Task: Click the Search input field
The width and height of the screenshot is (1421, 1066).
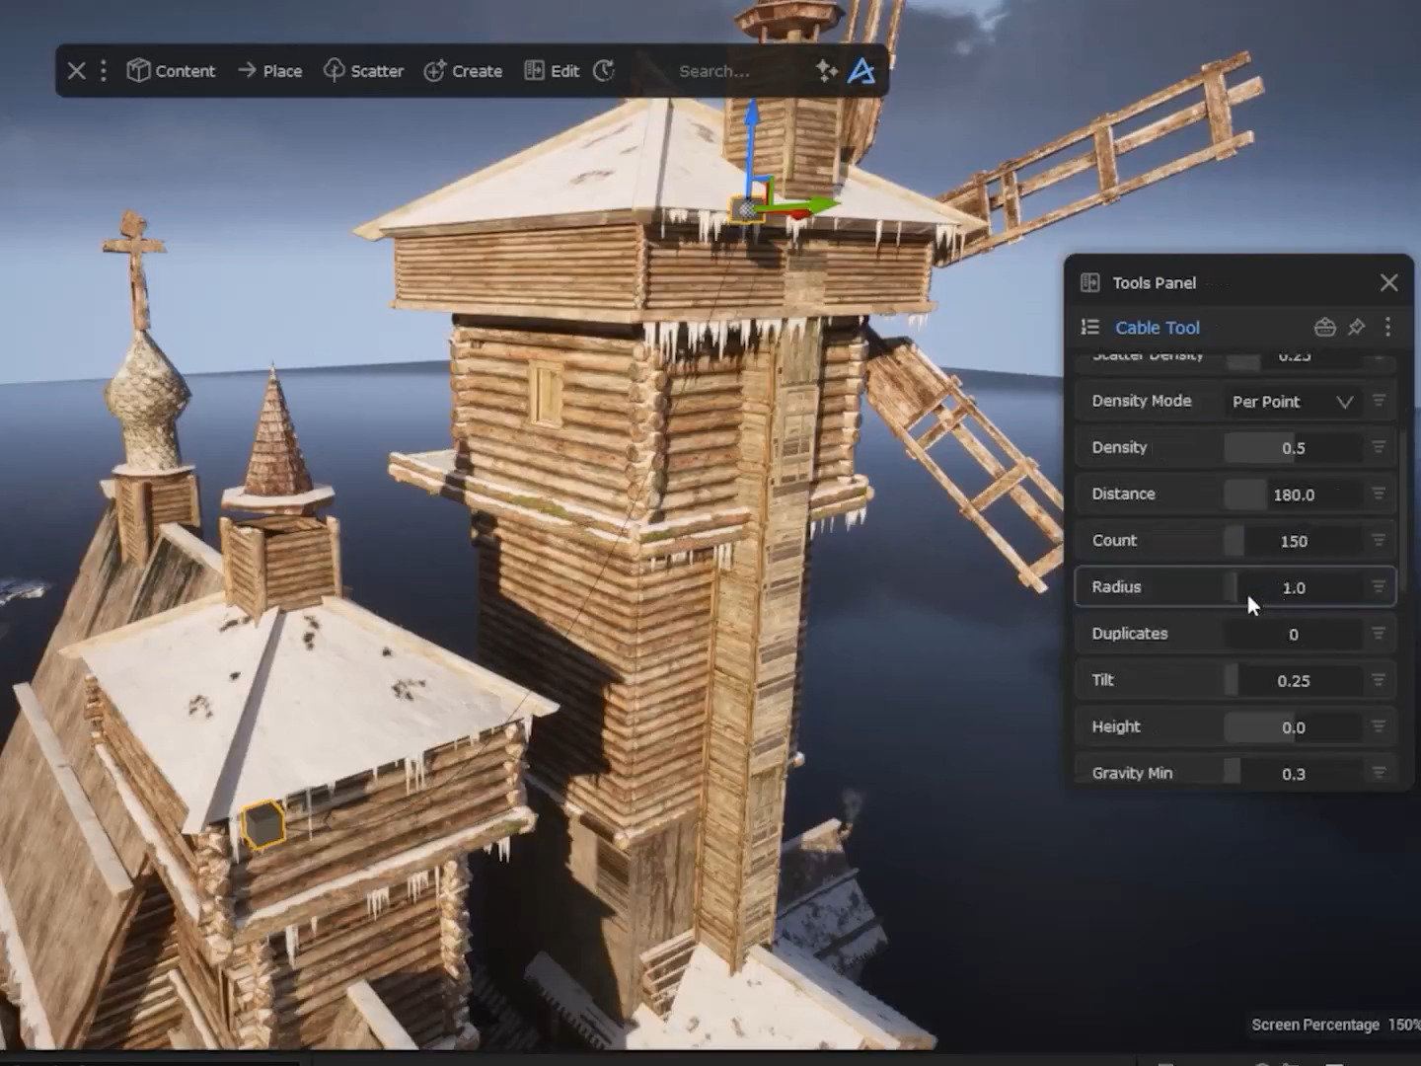Action: pos(730,71)
